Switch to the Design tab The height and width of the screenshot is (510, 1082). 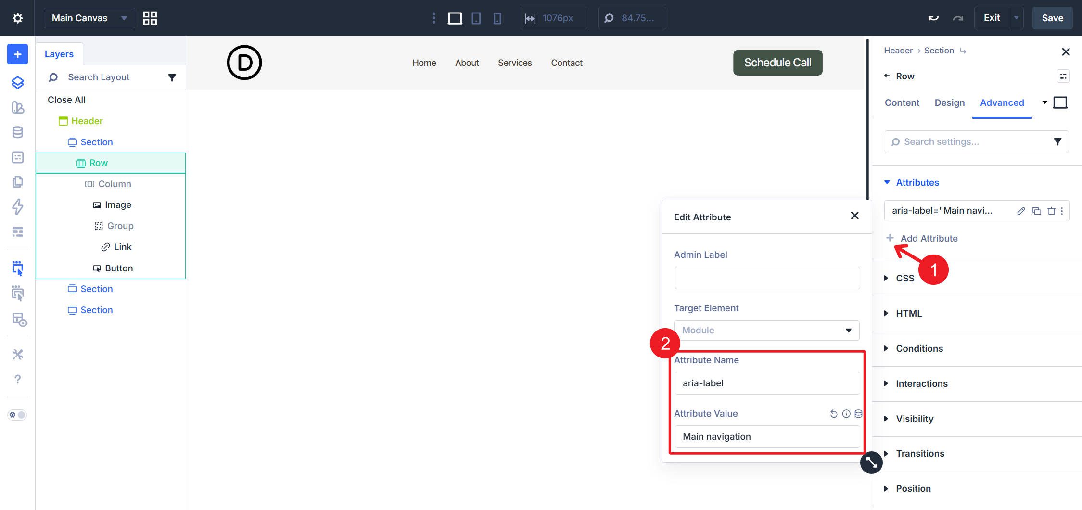(949, 103)
